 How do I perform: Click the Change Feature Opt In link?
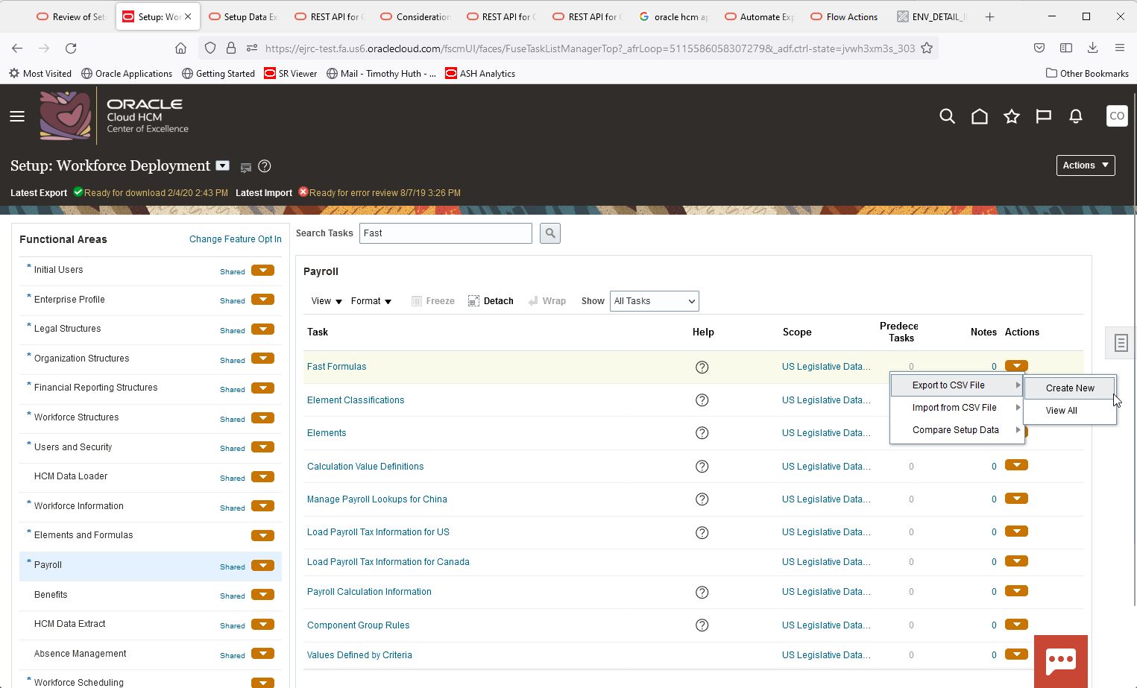[x=235, y=239]
